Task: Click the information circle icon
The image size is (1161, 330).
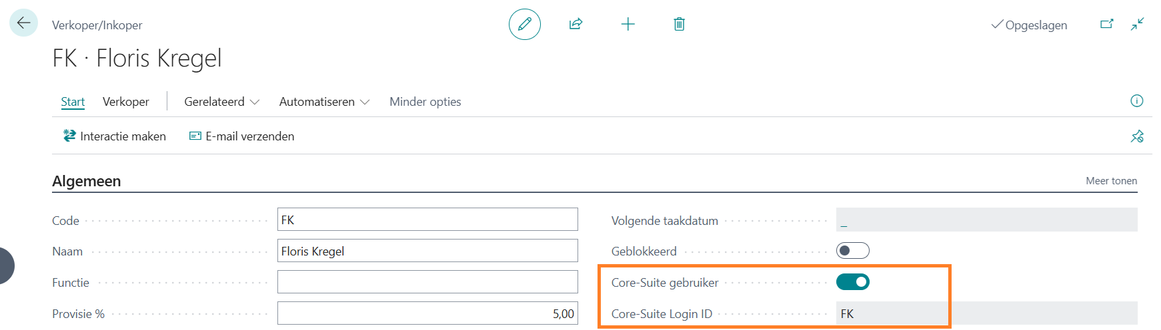Action: pyautogui.click(x=1137, y=101)
